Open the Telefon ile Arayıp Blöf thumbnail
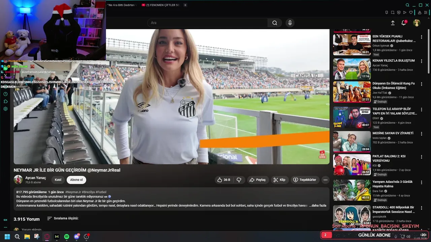Viewport: 431px width, 242px height. click(352, 117)
